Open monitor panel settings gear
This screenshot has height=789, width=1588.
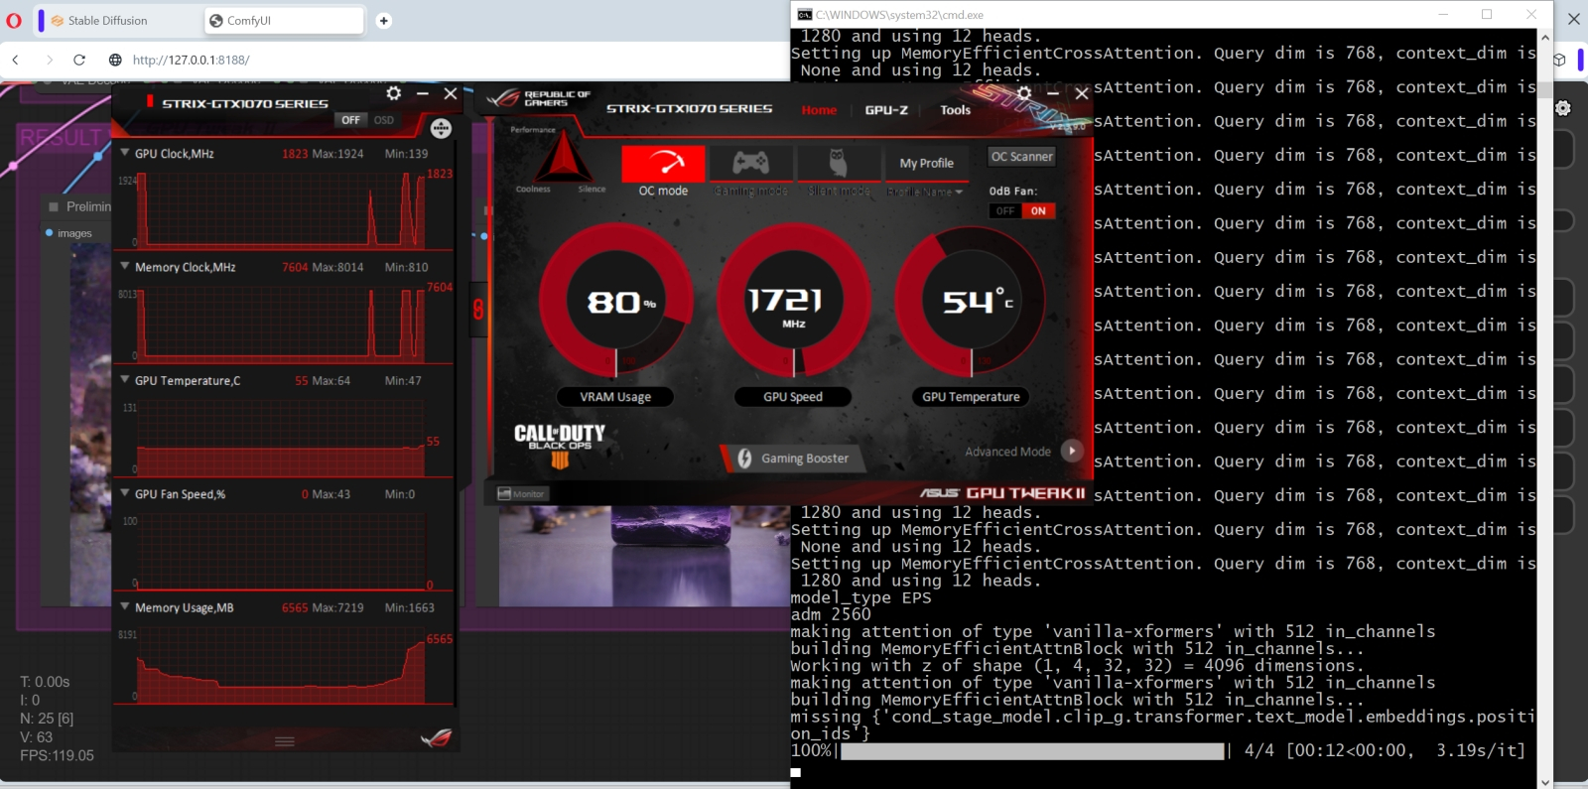point(394,93)
